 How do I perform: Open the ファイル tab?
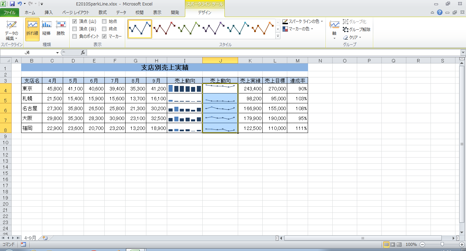pyautogui.click(x=10, y=13)
